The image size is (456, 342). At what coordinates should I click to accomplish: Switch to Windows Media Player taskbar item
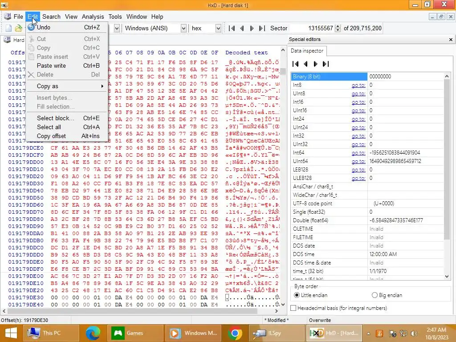[x=193, y=333]
